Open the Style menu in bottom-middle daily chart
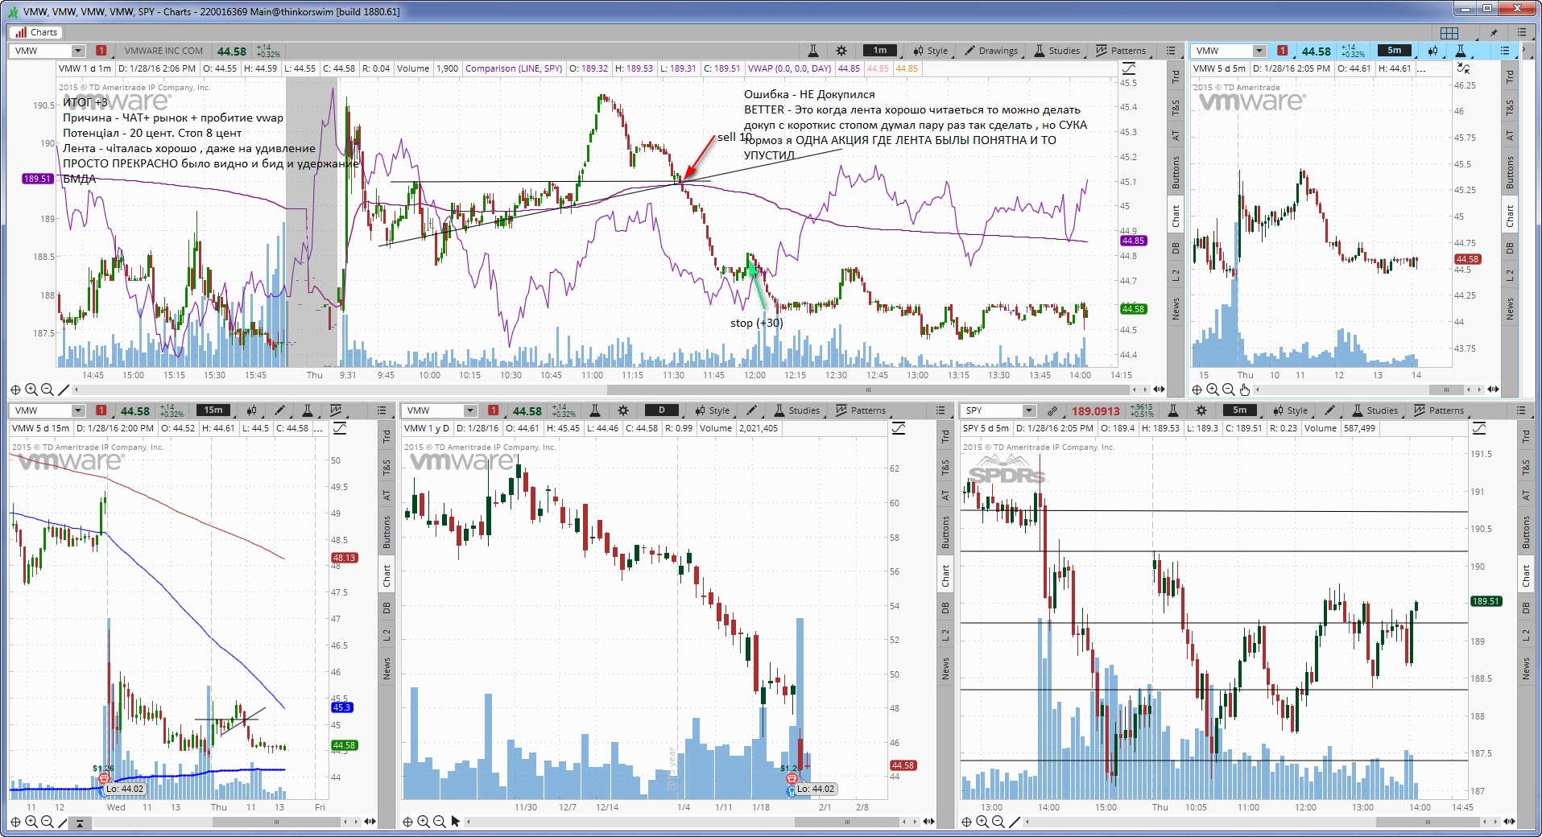Image resolution: width=1542 pixels, height=837 pixels. 713,410
